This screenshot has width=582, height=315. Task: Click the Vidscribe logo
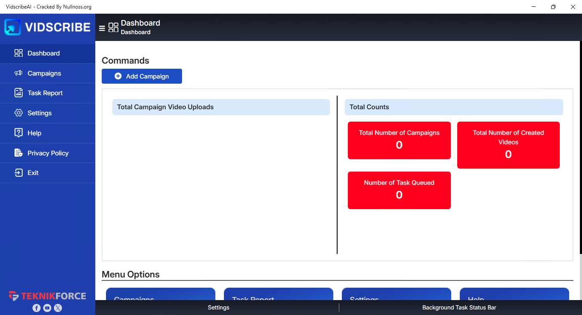tap(47, 27)
